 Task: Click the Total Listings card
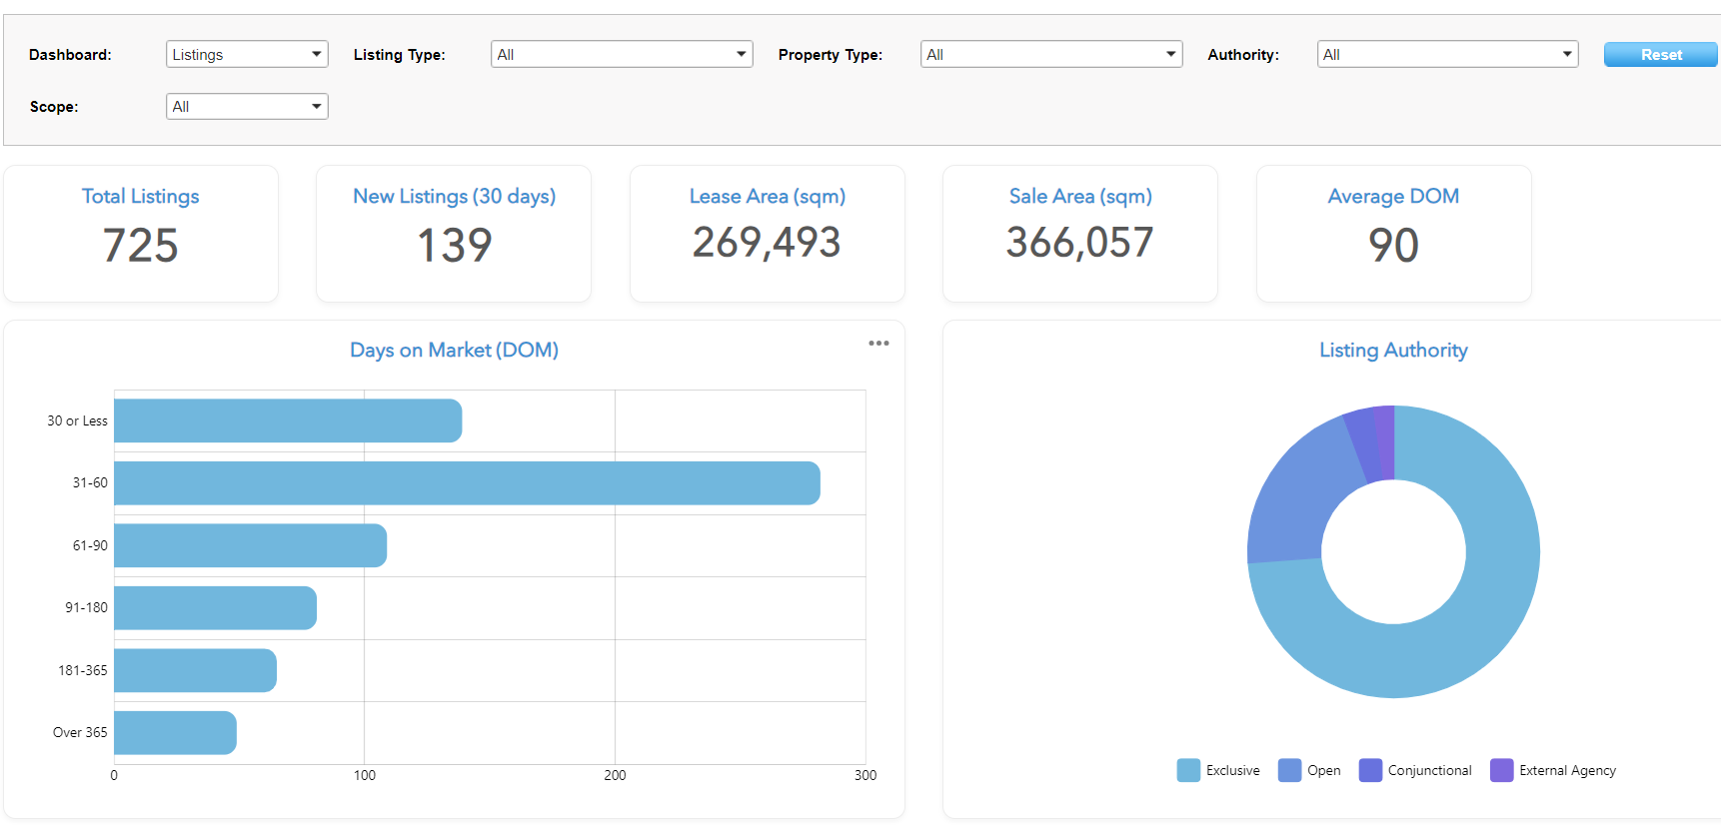141,234
